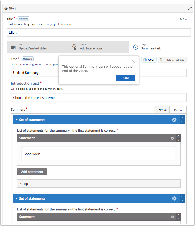Switch to Upload/embed video step tab
195x226 pixels.
37,47
